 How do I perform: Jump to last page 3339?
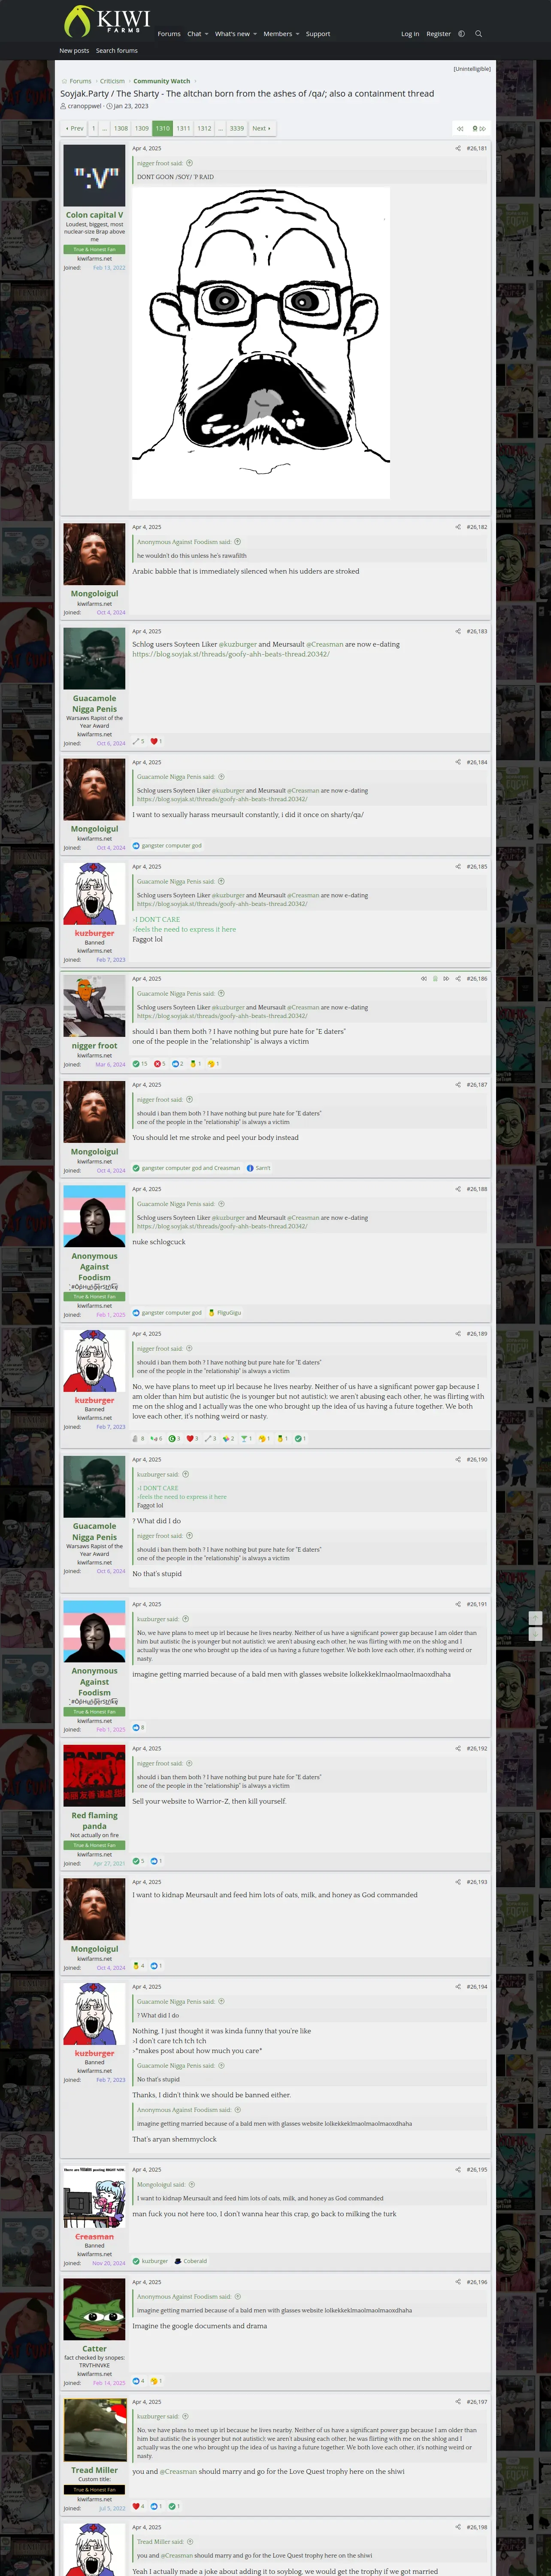click(x=237, y=129)
